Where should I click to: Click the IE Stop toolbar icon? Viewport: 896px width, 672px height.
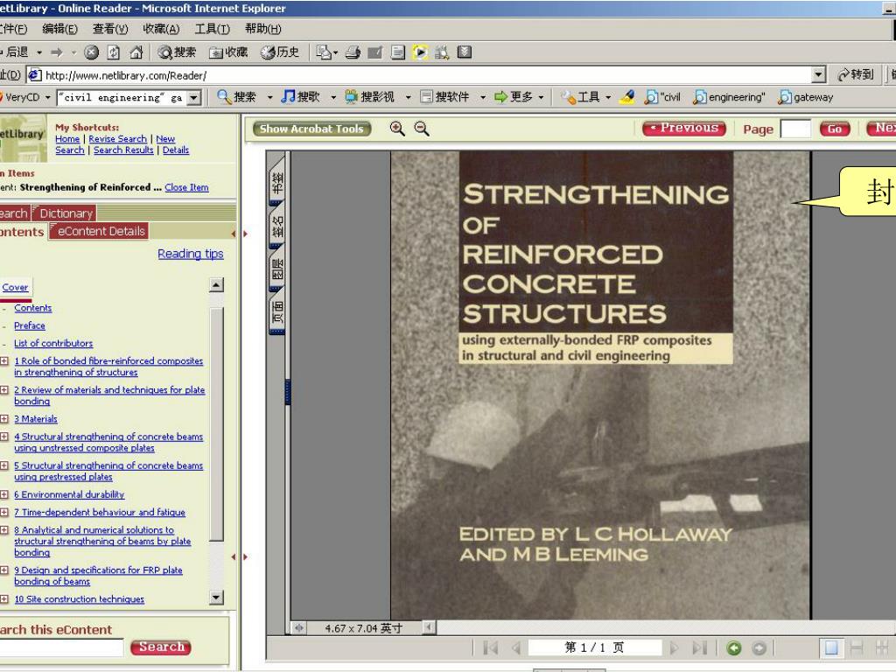click(x=91, y=52)
